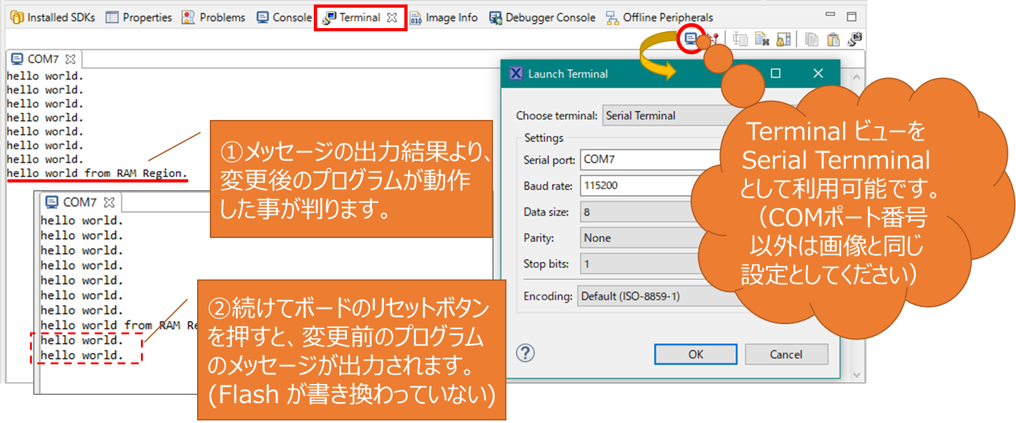Cancel the Launch Terminal dialog

(x=786, y=355)
